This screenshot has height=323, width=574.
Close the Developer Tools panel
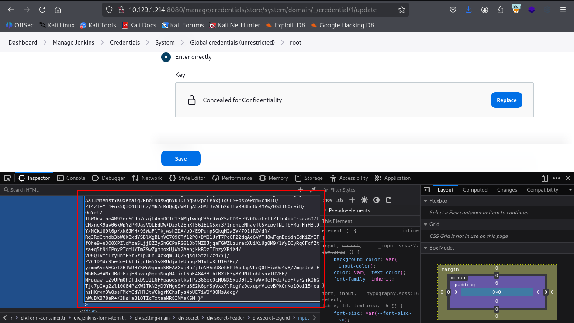pyautogui.click(x=568, y=178)
